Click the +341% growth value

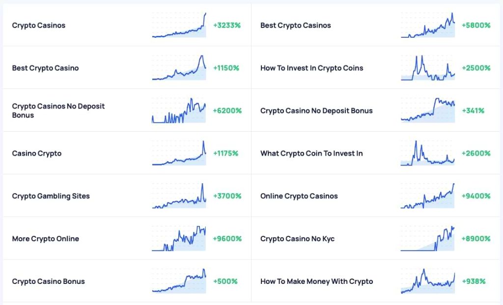pyautogui.click(x=473, y=111)
